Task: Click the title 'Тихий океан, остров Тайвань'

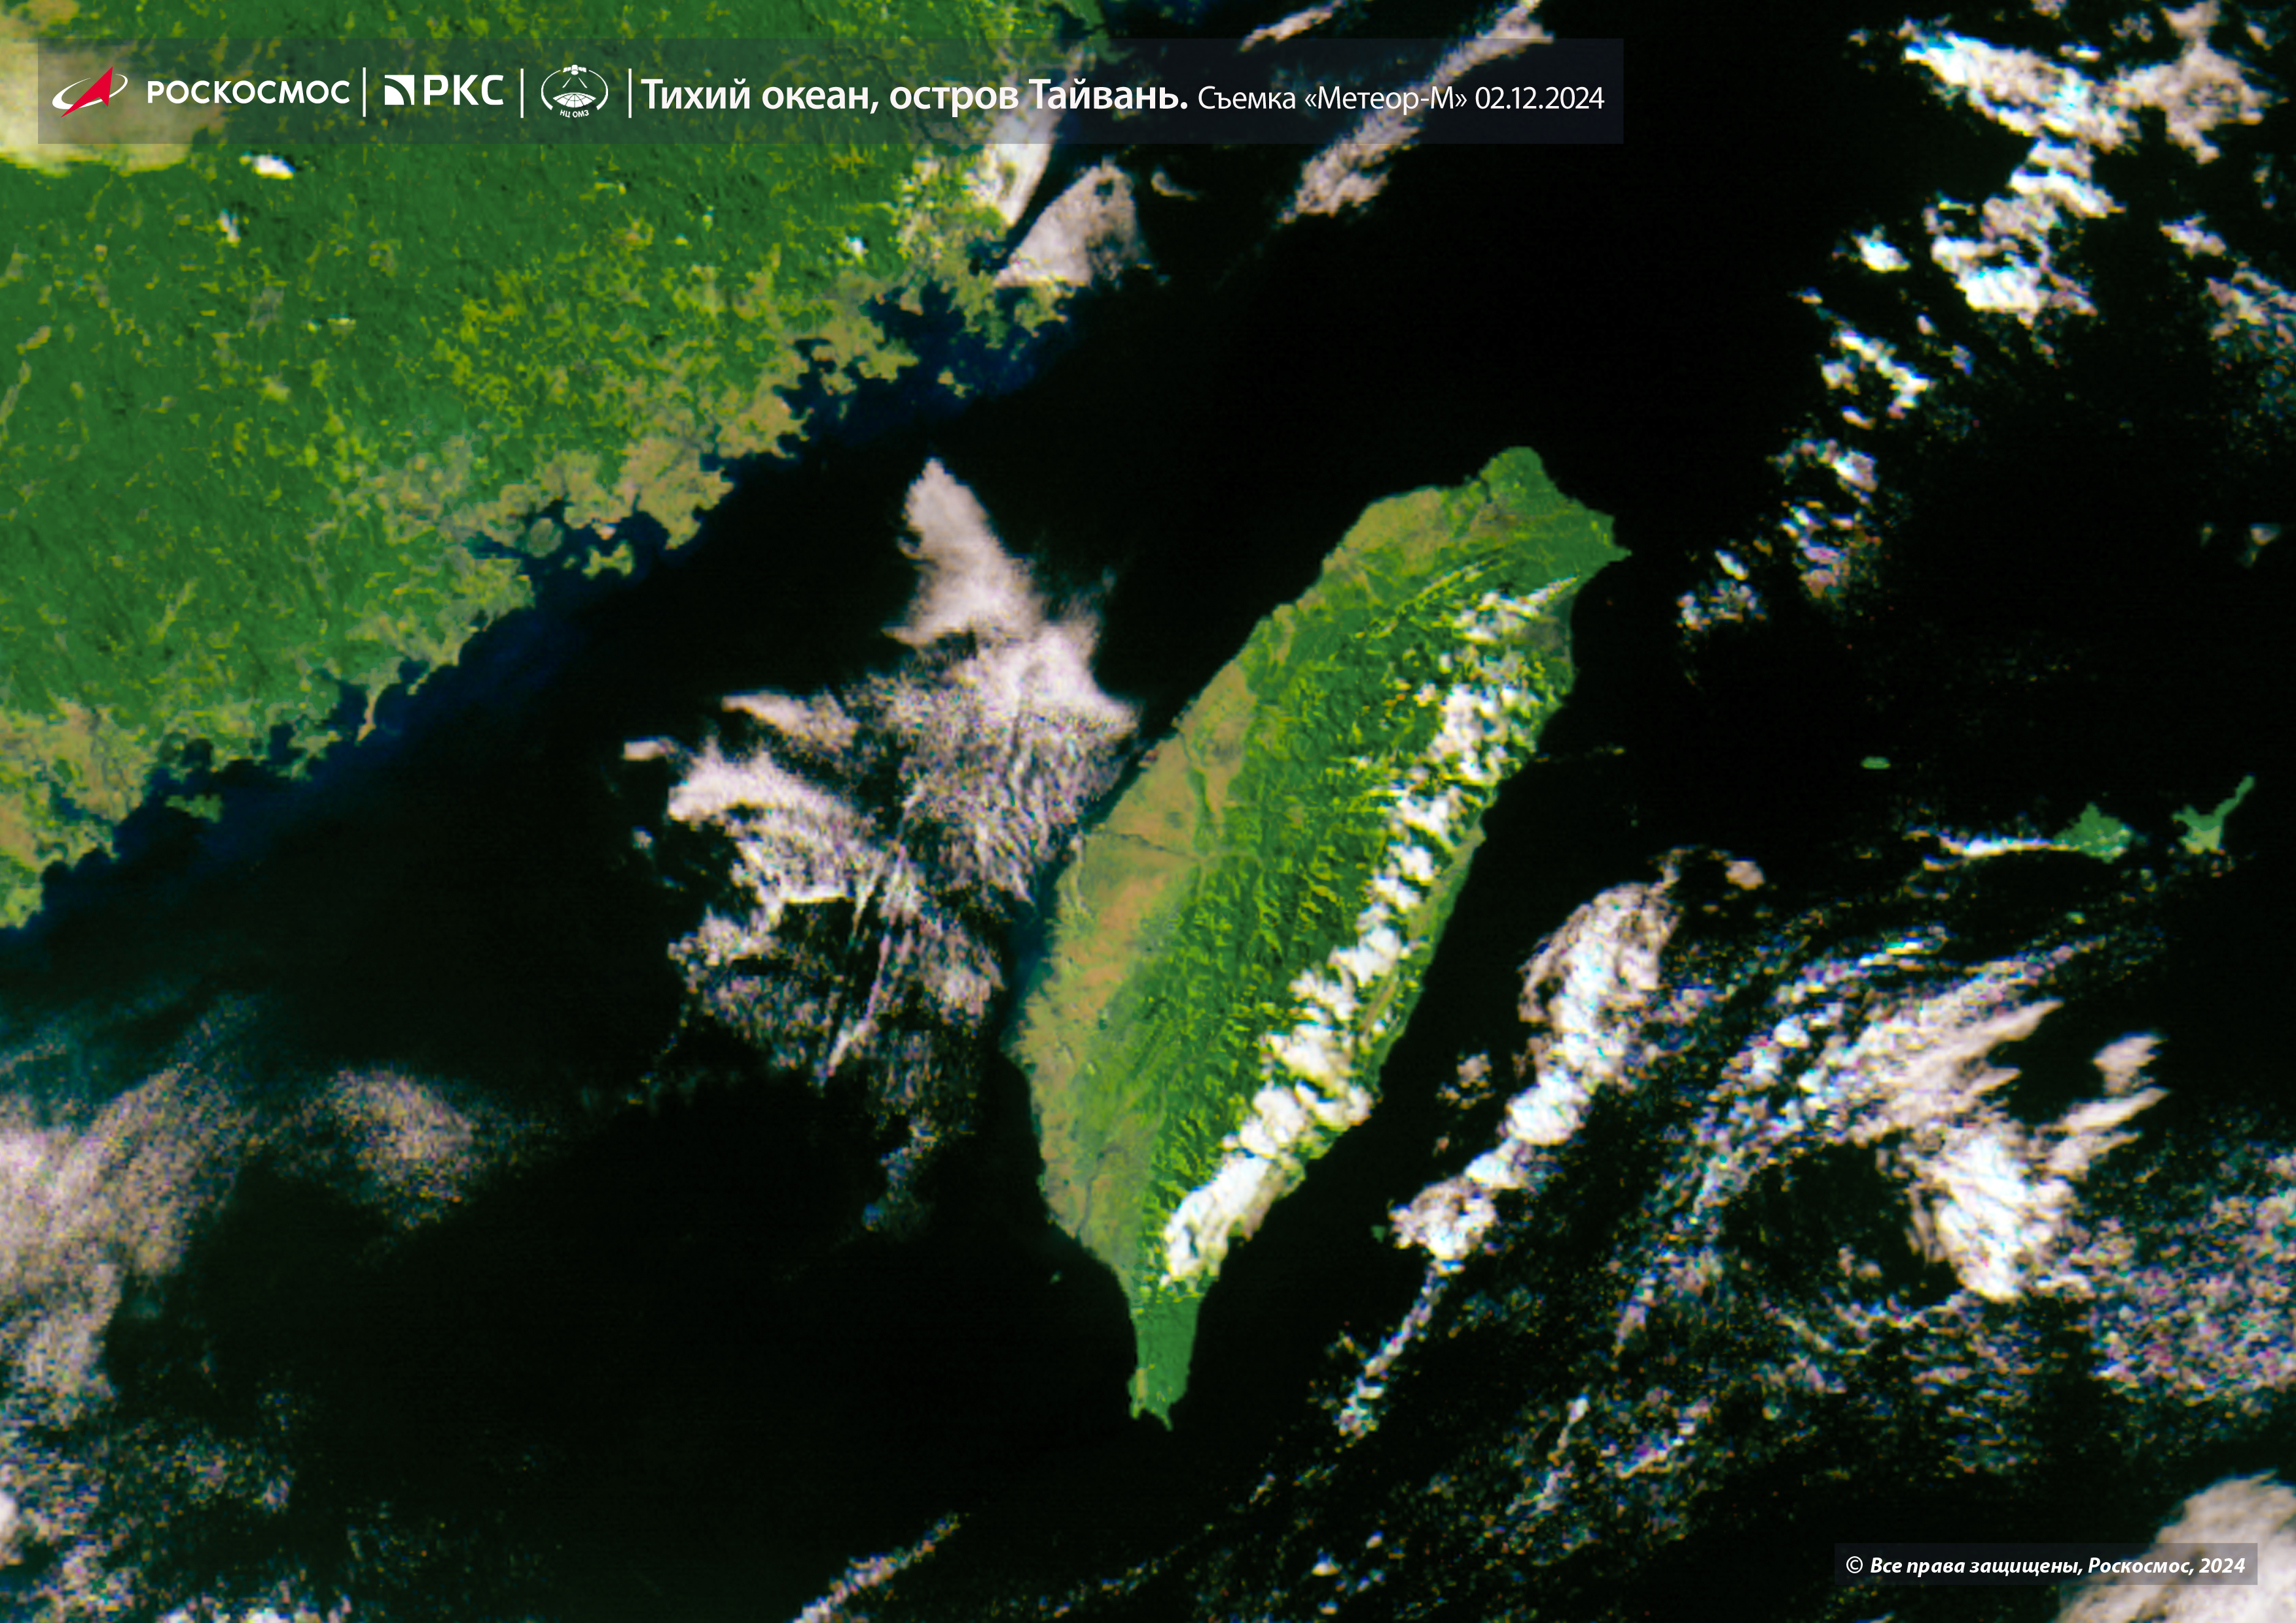Action: pos(914,95)
